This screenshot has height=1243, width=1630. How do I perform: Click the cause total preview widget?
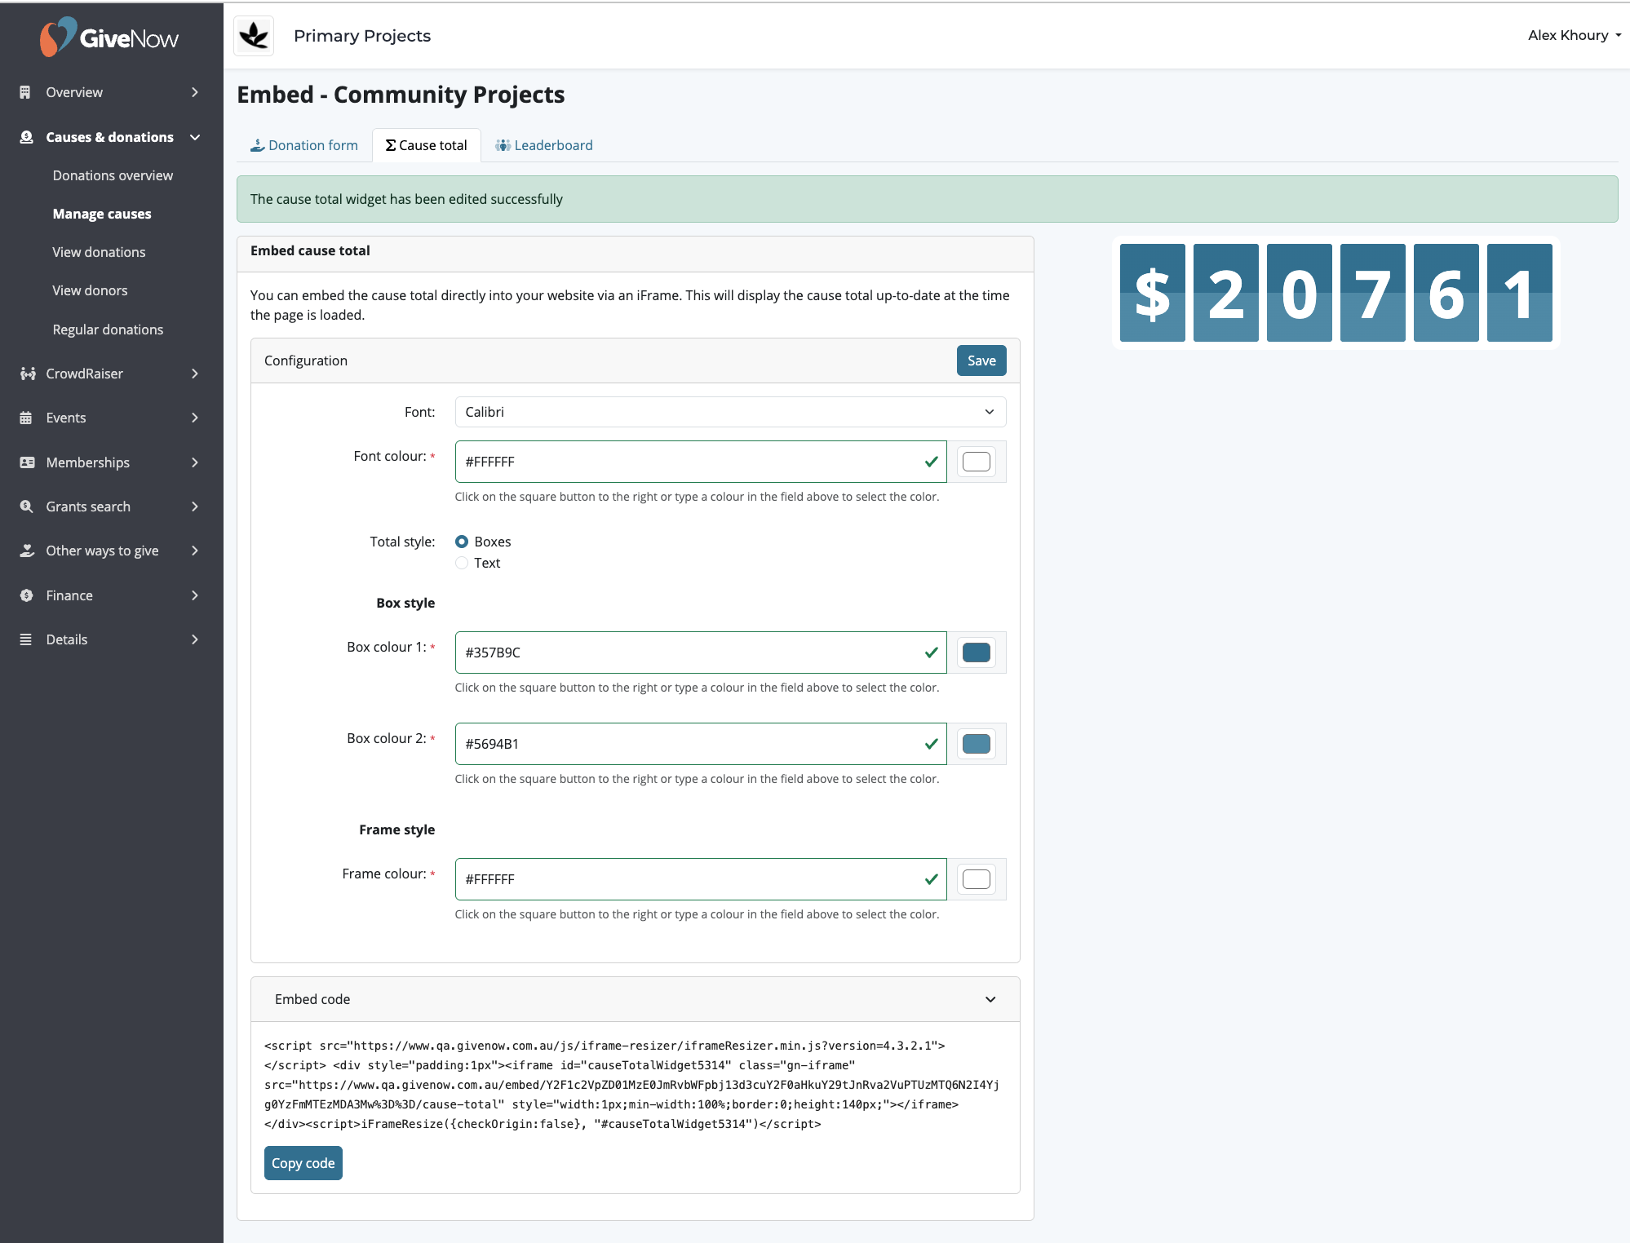point(1336,293)
